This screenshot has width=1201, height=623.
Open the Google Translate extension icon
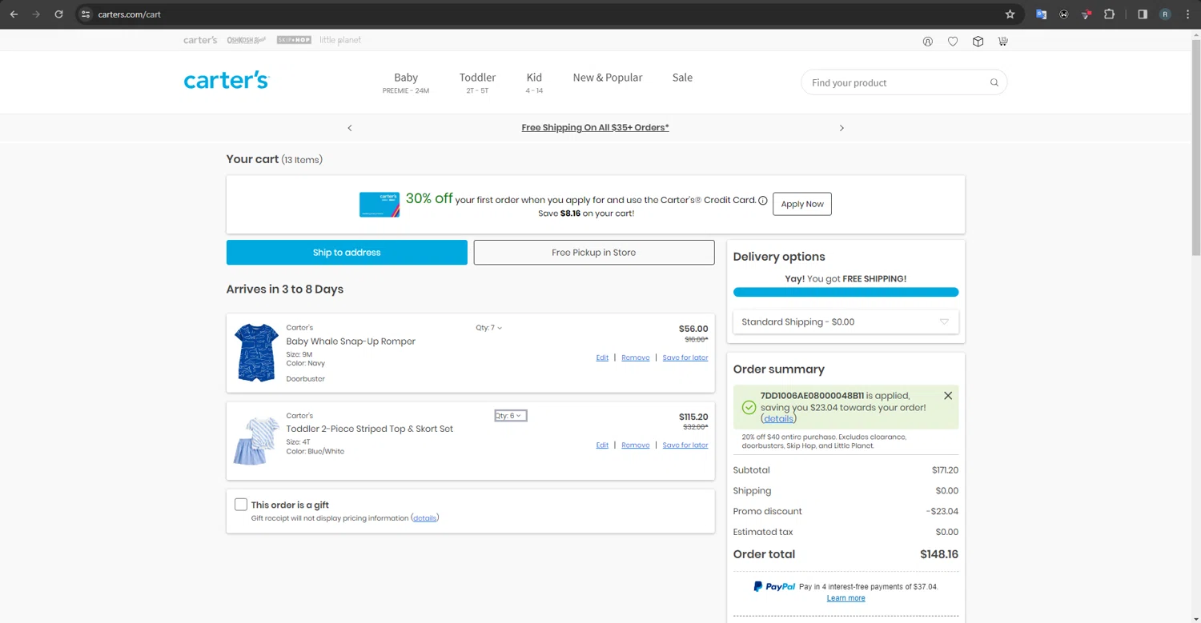[1041, 14]
